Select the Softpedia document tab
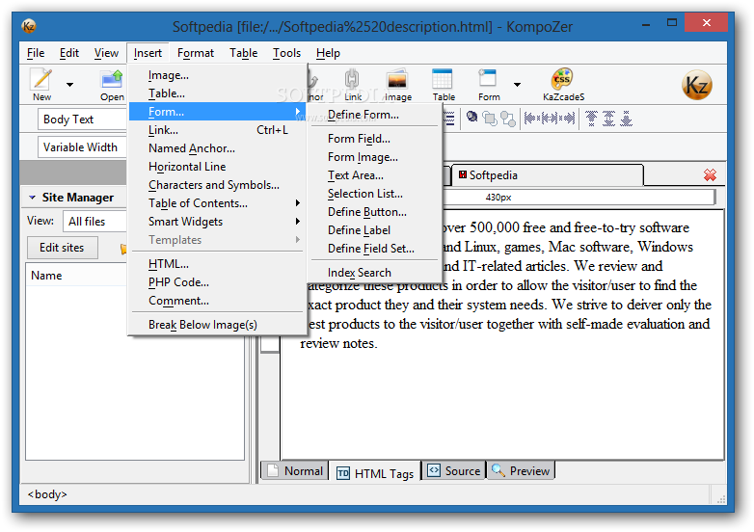Viewport: 754px width, 532px height. click(x=547, y=175)
